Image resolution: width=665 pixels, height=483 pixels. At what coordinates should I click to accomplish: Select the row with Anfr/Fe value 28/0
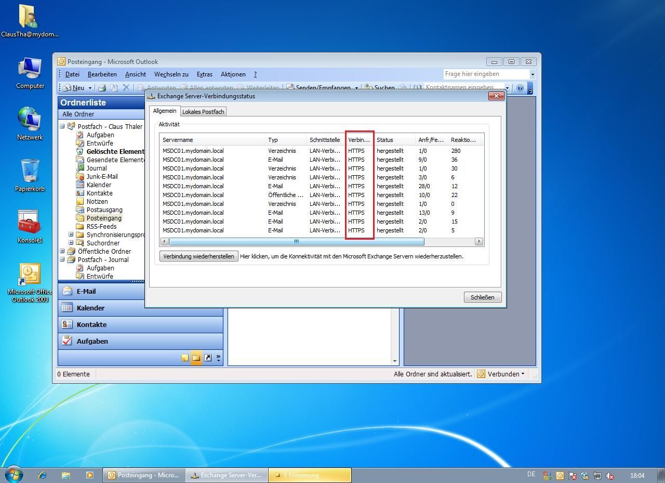pos(322,186)
